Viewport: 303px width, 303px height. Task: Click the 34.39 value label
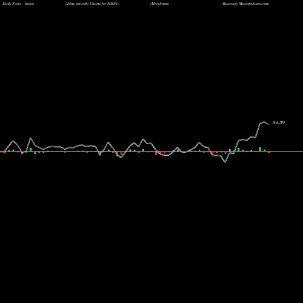[x=279, y=122]
